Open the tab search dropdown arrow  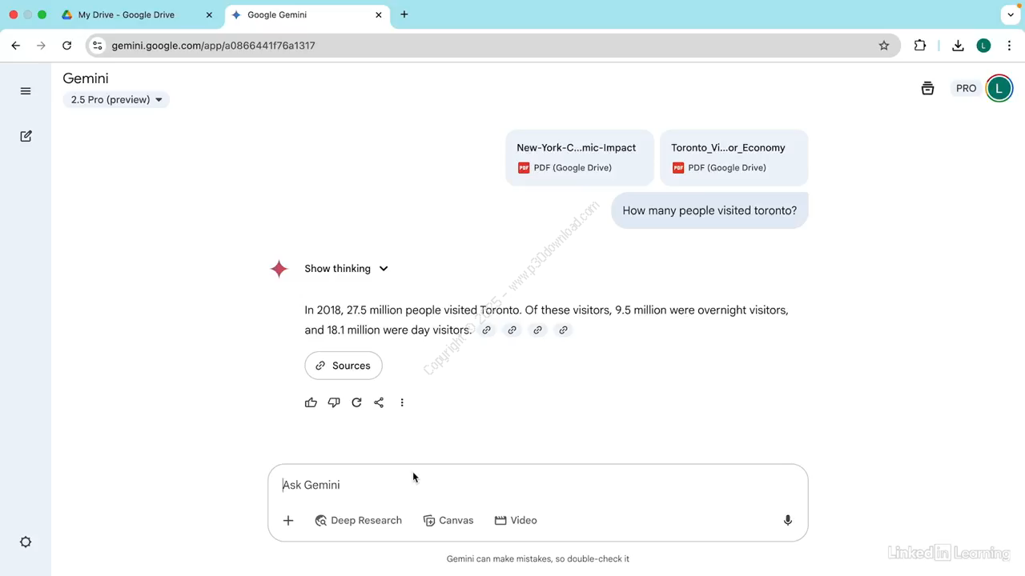coord(1011,14)
